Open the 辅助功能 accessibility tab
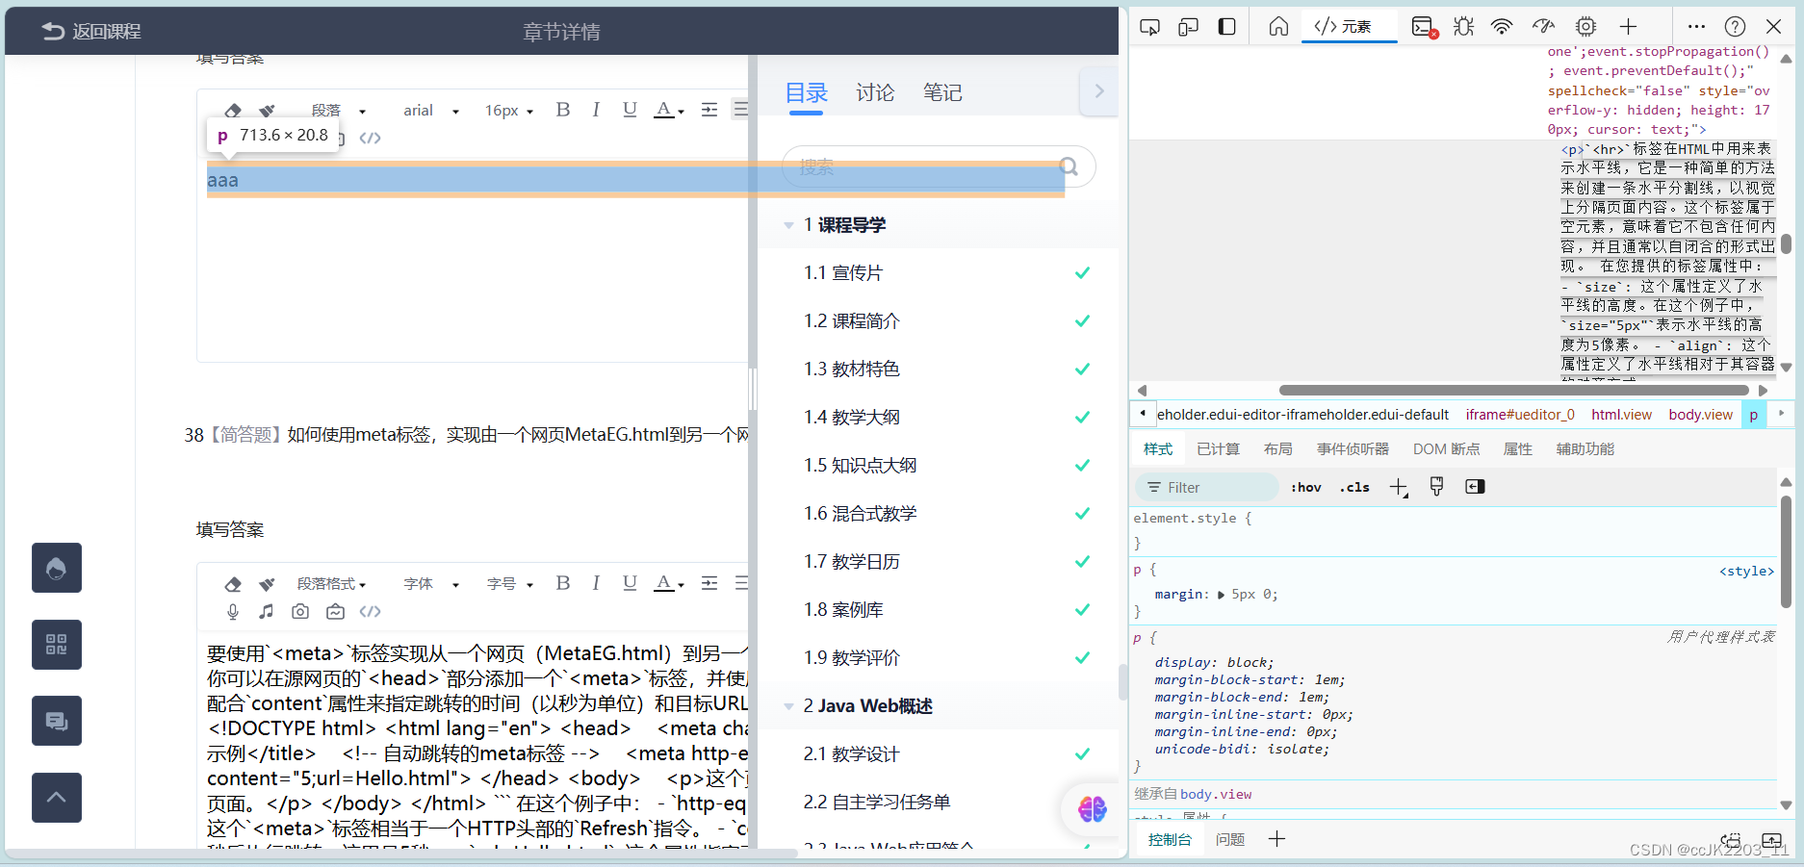Image resolution: width=1804 pixels, height=867 pixels. pyautogui.click(x=1585, y=449)
